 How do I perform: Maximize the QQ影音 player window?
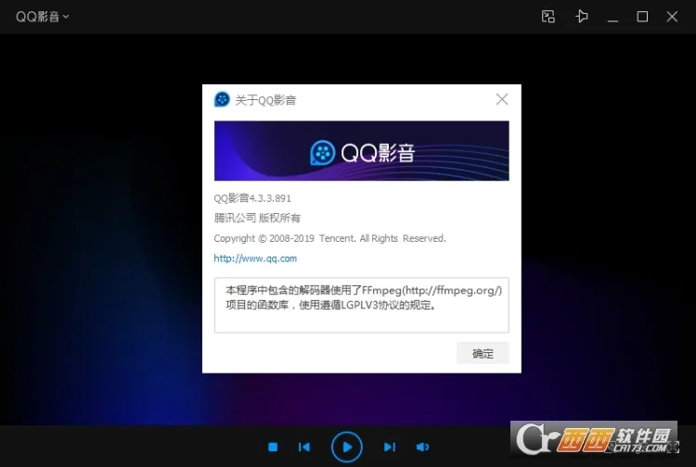pos(642,17)
